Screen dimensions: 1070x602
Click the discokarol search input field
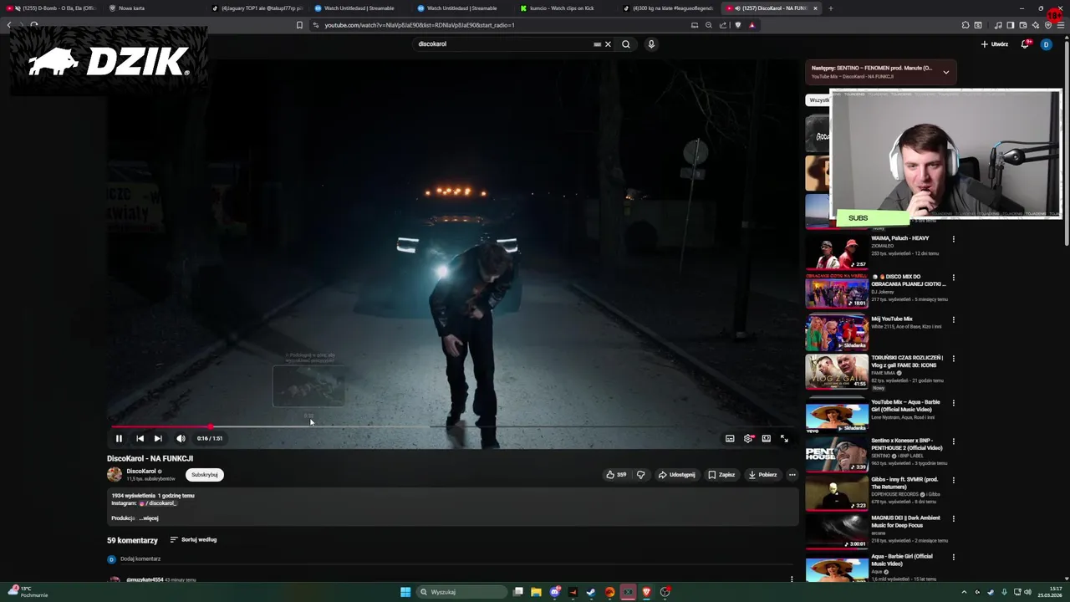pos(504,44)
